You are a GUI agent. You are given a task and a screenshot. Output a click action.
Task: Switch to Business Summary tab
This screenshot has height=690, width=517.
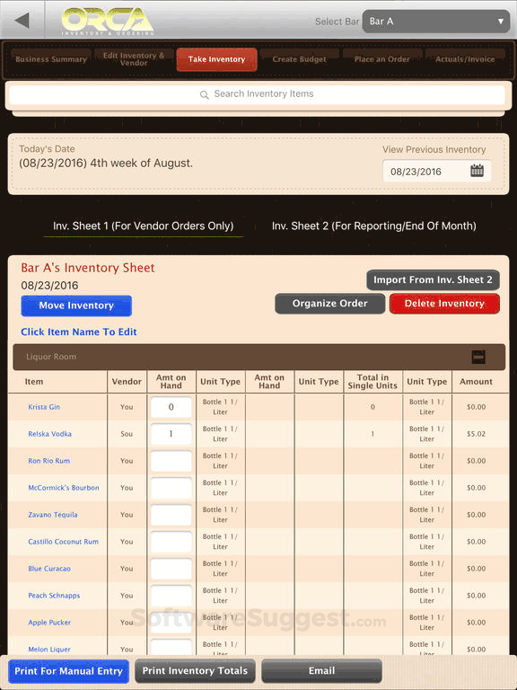(51, 59)
